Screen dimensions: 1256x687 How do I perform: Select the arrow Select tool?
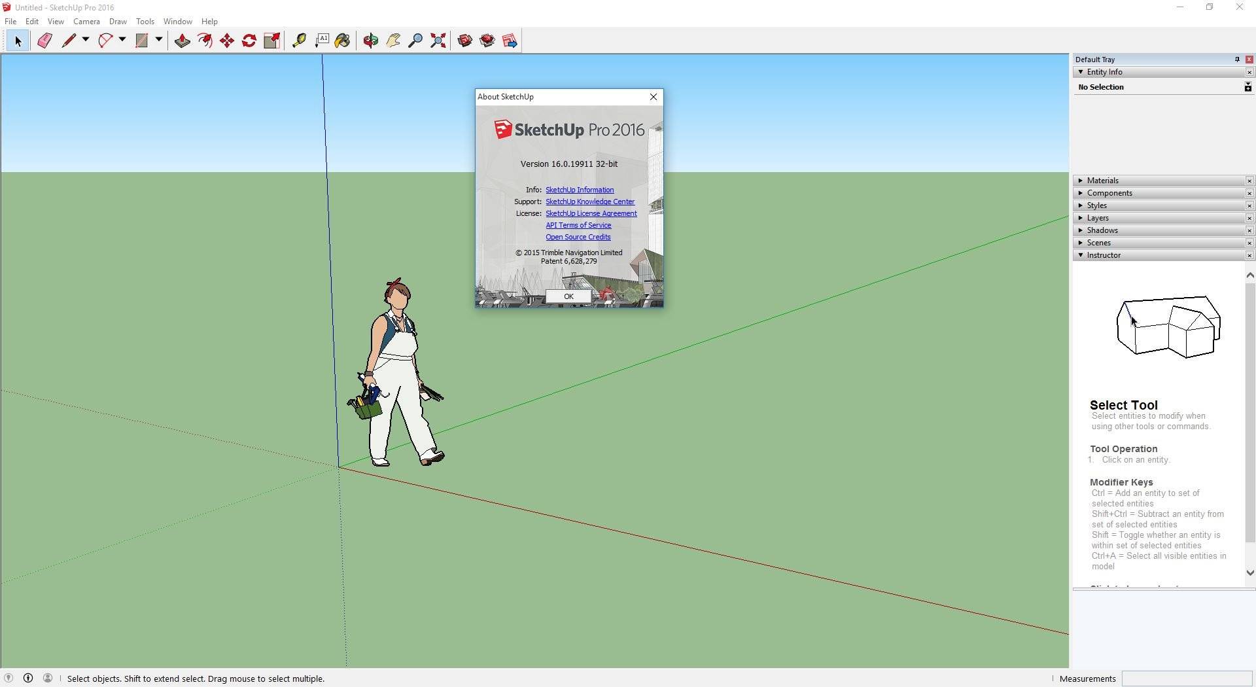(18, 41)
